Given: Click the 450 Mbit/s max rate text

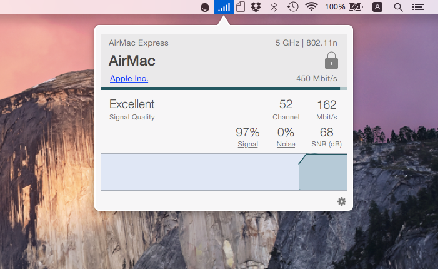Looking at the screenshot, I should click(317, 79).
